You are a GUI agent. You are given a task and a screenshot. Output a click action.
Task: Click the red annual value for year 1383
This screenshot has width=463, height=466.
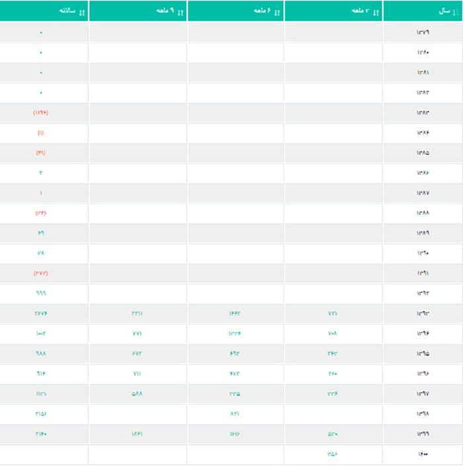tap(41, 113)
